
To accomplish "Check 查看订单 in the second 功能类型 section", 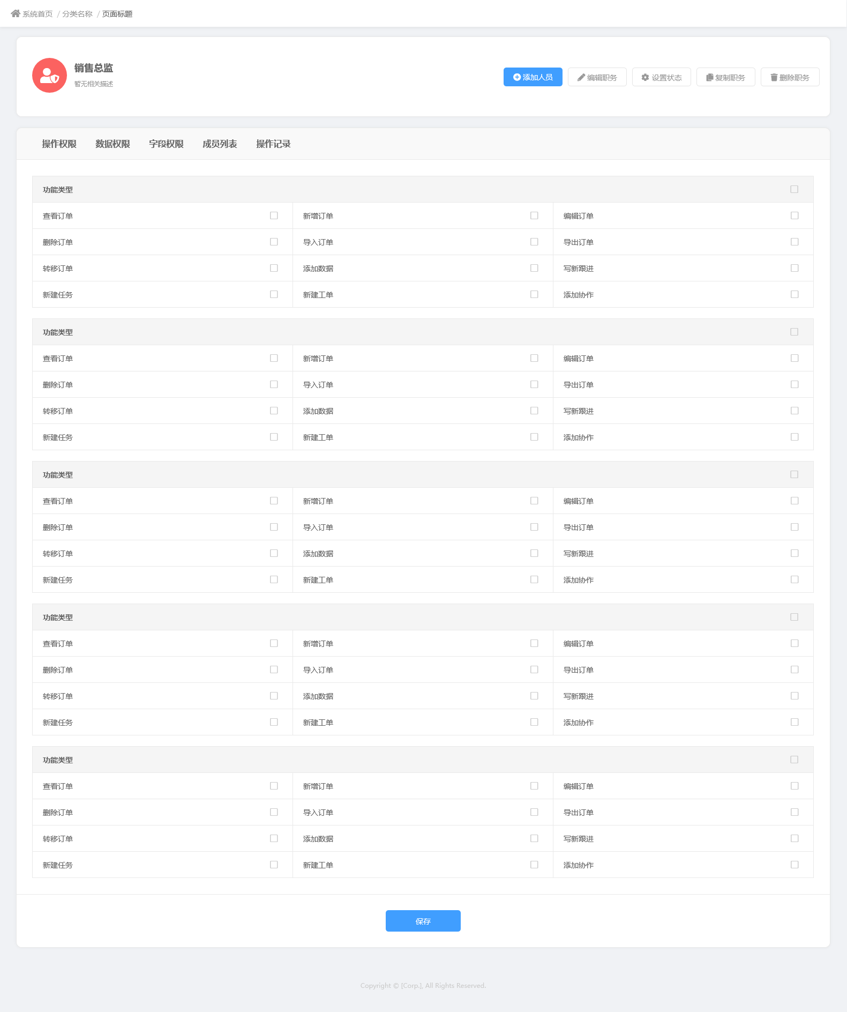I will [274, 358].
